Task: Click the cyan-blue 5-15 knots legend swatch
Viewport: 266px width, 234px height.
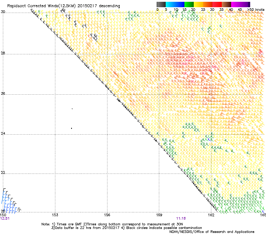Action: (175, 4)
